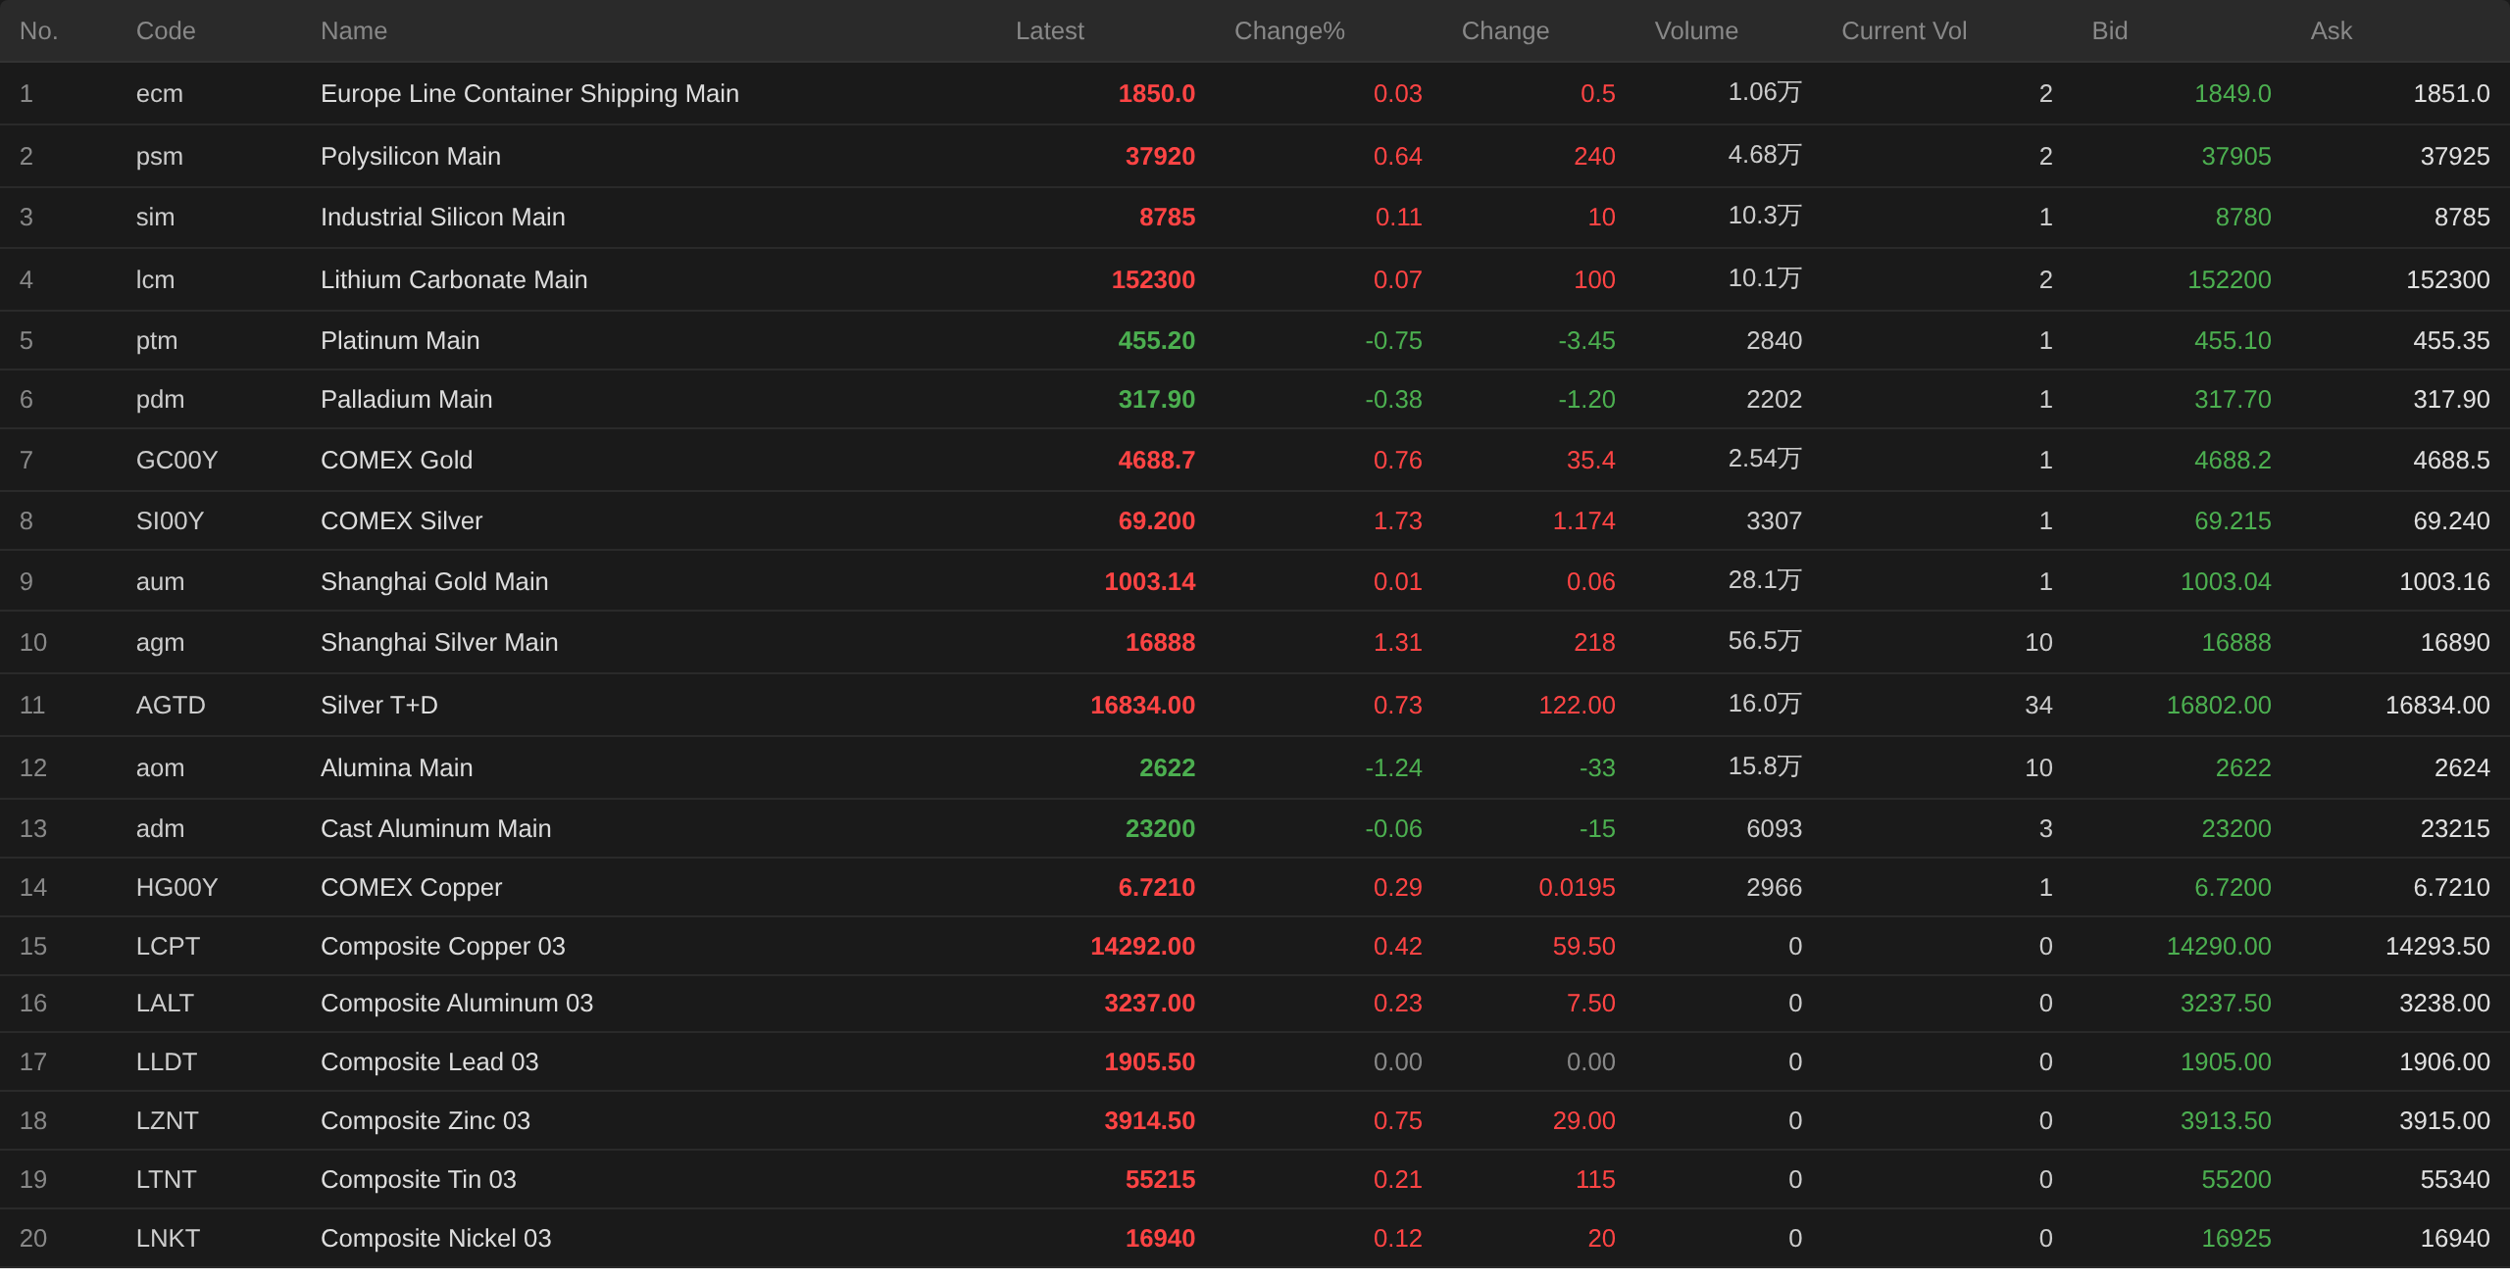
Task: Open Cast Aluminum Main row
Action: (x=1255, y=829)
